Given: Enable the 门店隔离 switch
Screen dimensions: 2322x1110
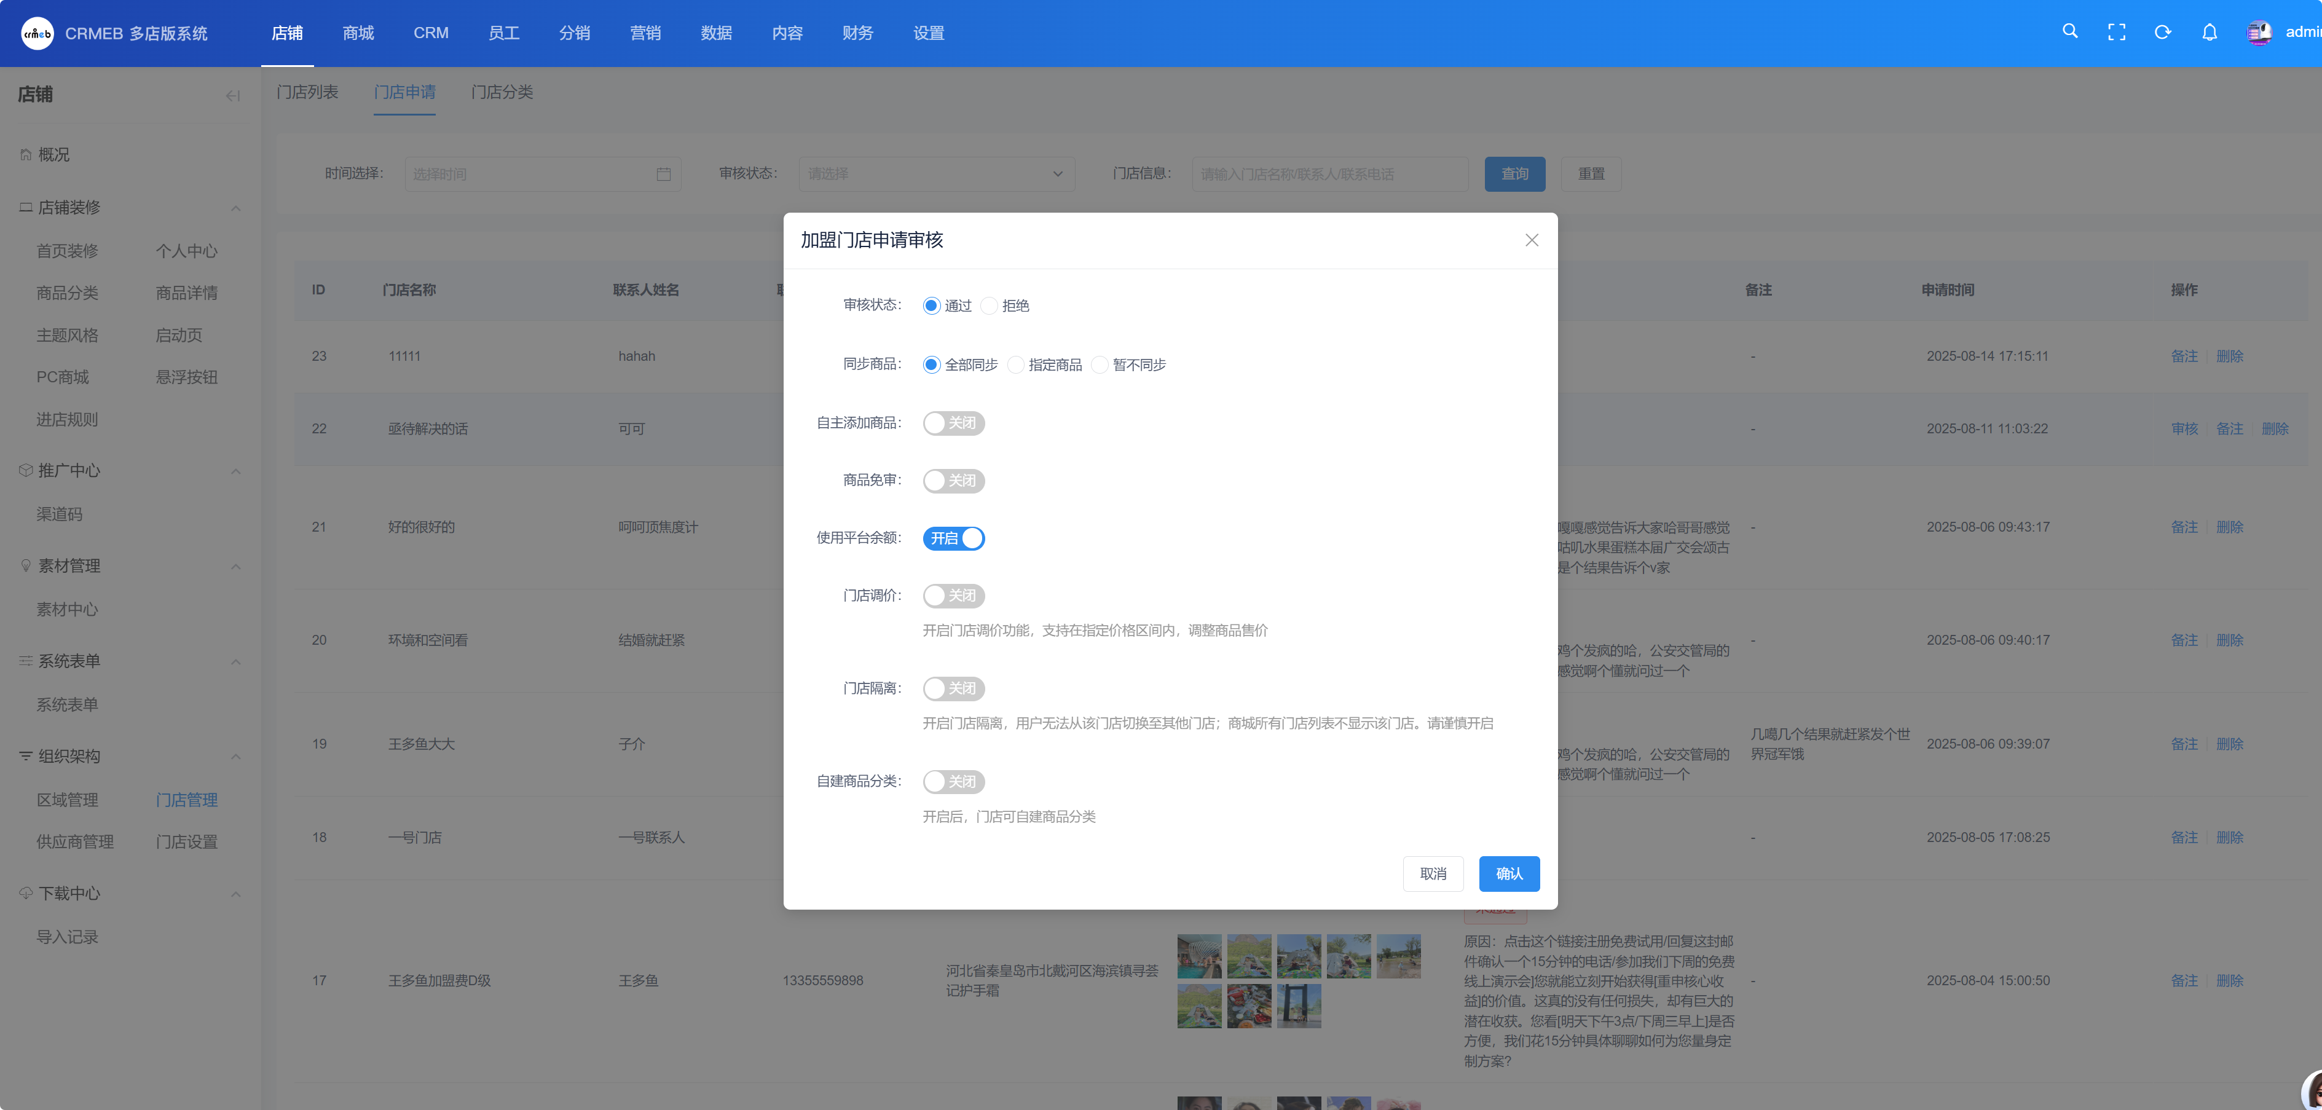Looking at the screenshot, I should coord(954,689).
